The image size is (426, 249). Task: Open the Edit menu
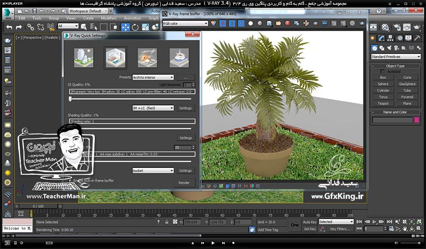point(22,18)
